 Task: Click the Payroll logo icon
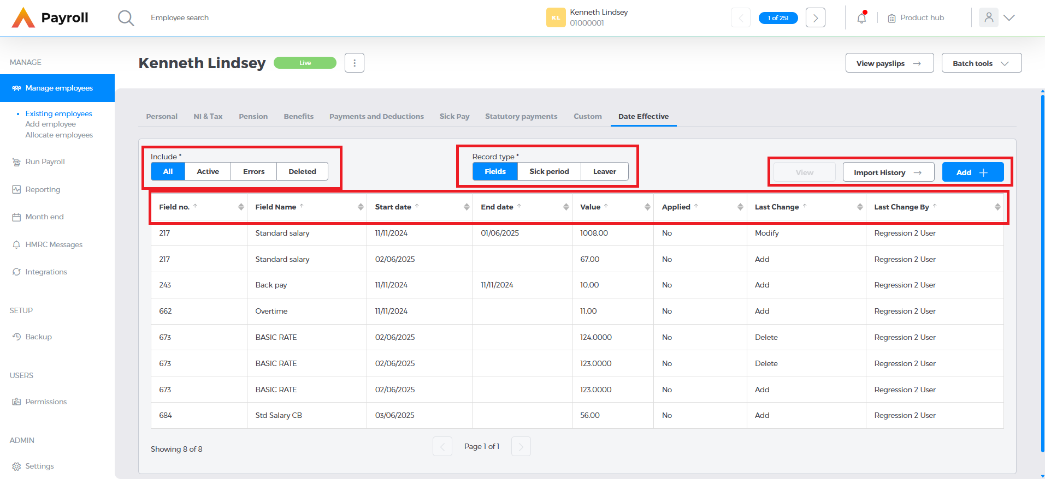23,17
